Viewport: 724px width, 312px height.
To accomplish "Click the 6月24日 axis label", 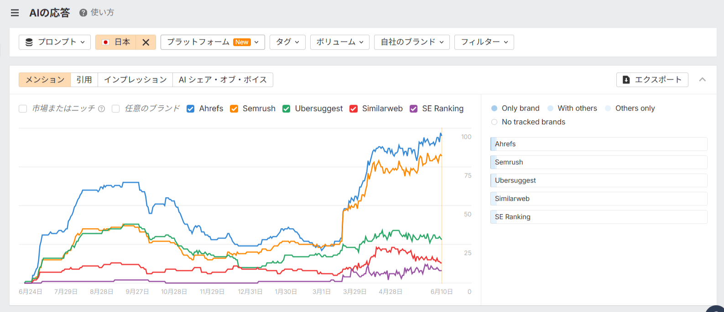I will [x=31, y=292].
